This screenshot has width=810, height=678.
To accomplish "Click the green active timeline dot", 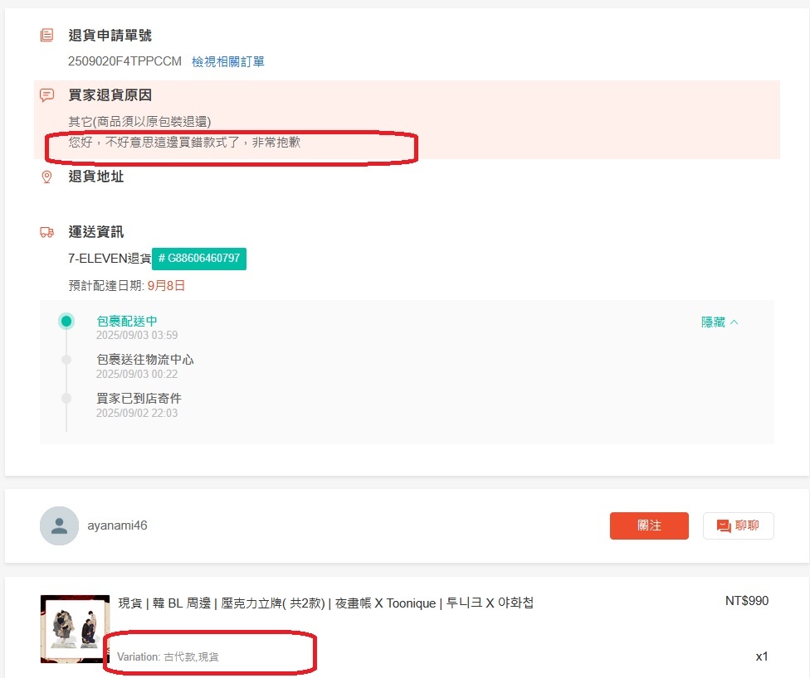I will point(66,322).
